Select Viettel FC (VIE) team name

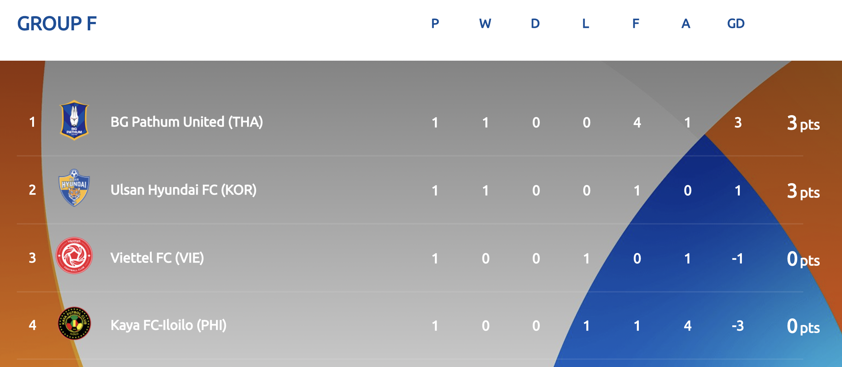tap(157, 258)
